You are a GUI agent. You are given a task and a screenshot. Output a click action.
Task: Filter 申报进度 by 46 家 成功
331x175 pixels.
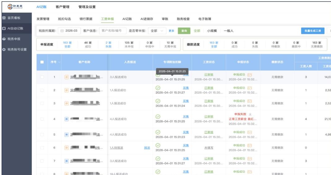(x=88, y=45)
